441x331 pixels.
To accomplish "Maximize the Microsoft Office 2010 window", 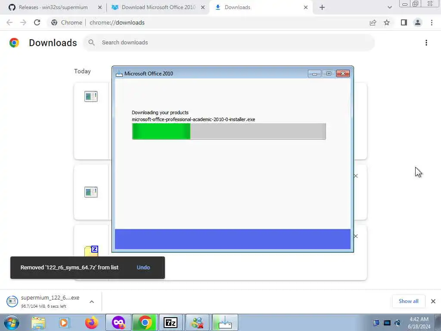I will tap(329, 73).
